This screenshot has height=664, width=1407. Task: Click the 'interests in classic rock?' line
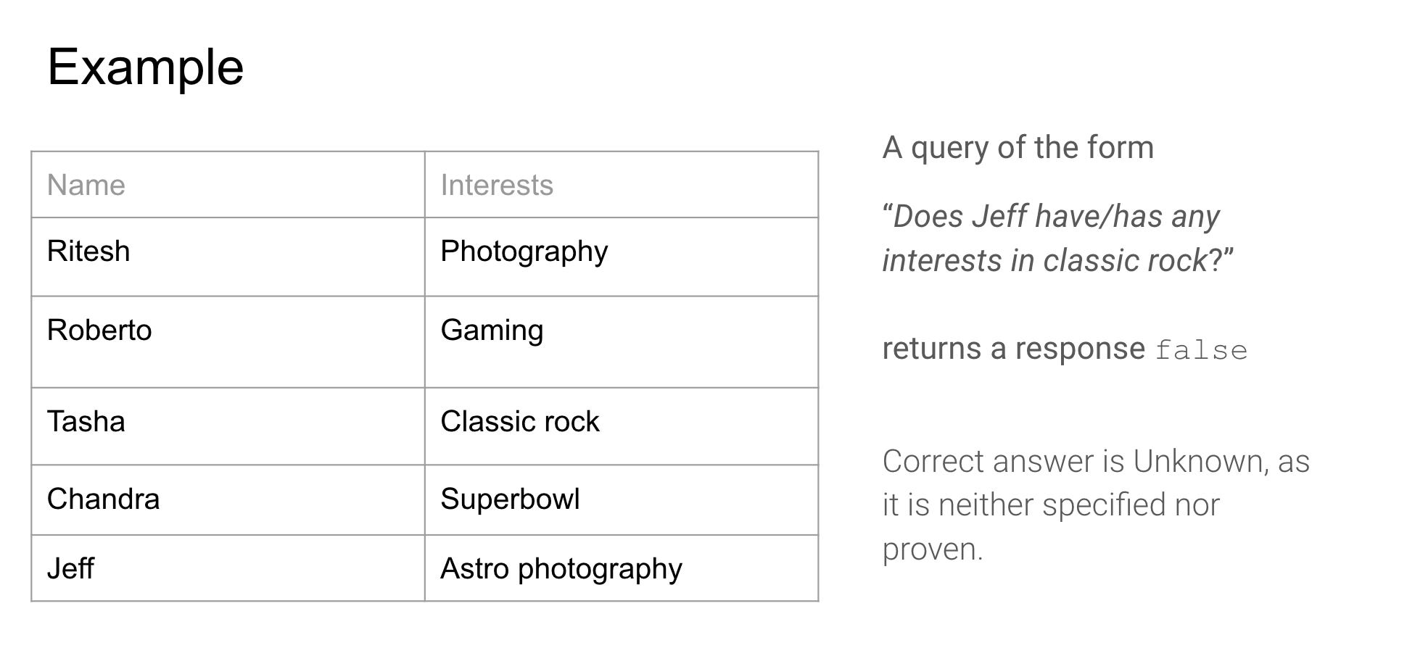pos(1057,261)
